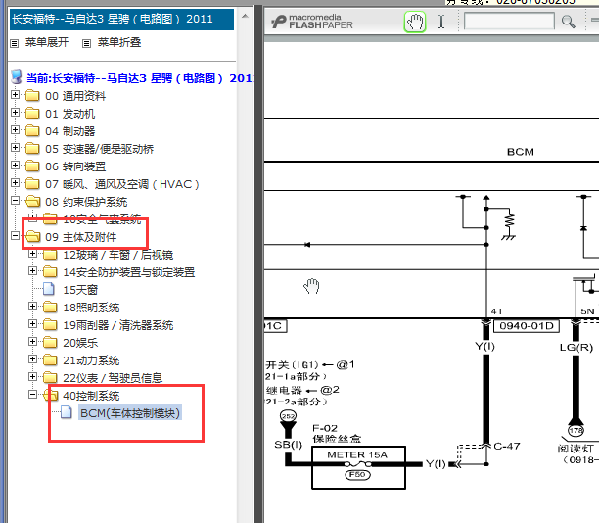The image size is (599, 523).
Task: Click the 22仪表 folder icon
Action: [x=50, y=377]
